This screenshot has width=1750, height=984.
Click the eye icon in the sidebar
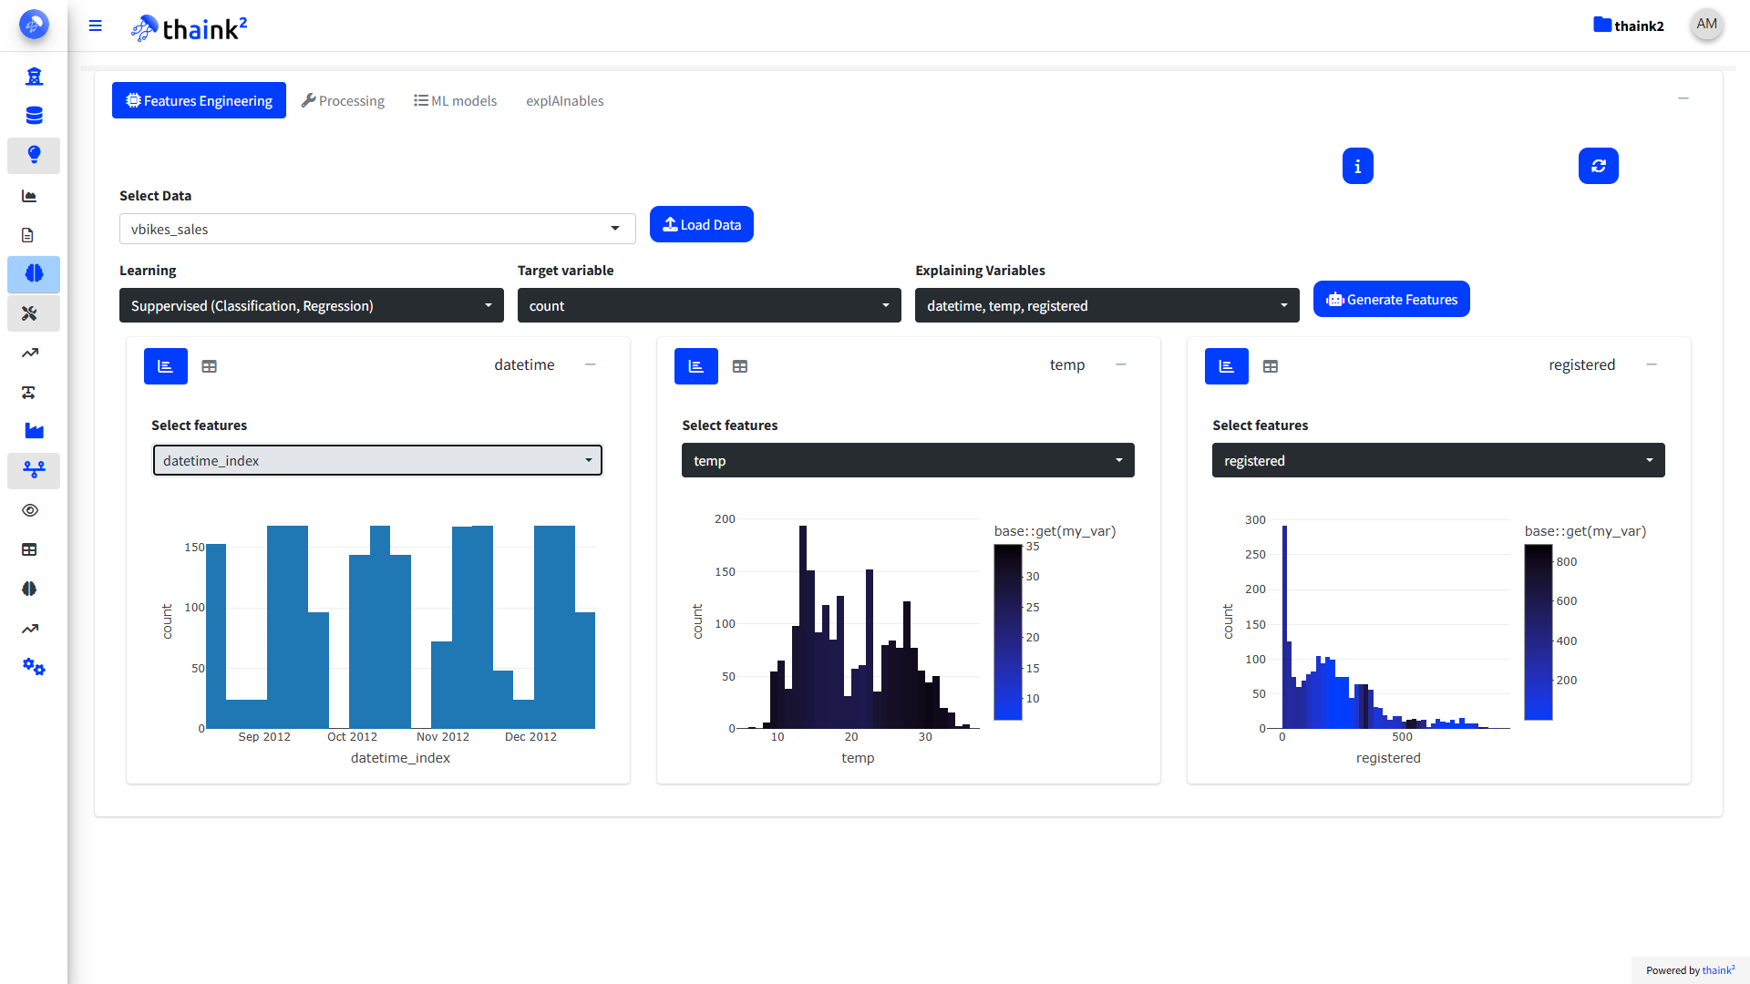click(30, 510)
